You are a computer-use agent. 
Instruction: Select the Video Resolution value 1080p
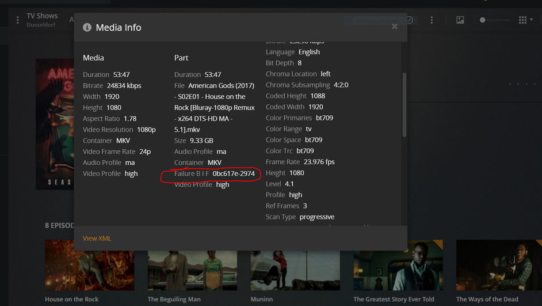[146, 130]
